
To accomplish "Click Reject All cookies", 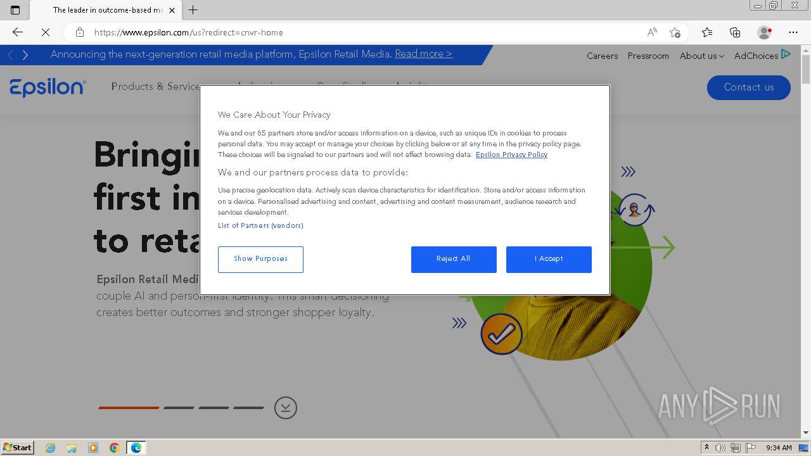I will [x=454, y=259].
